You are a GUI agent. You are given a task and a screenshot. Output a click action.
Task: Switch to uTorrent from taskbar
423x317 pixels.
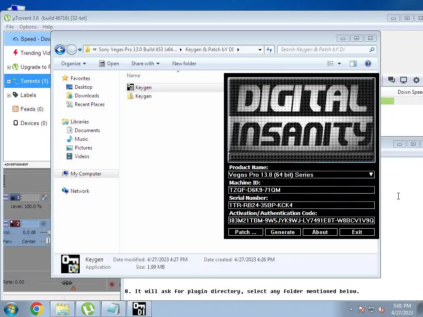click(x=88, y=309)
